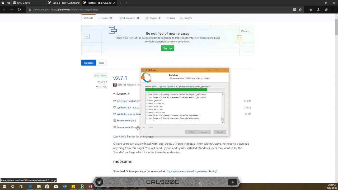Image resolution: width=338 pixels, height=190 pixels.
Task: Open a new browser tab
Action: (x=120, y=3)
